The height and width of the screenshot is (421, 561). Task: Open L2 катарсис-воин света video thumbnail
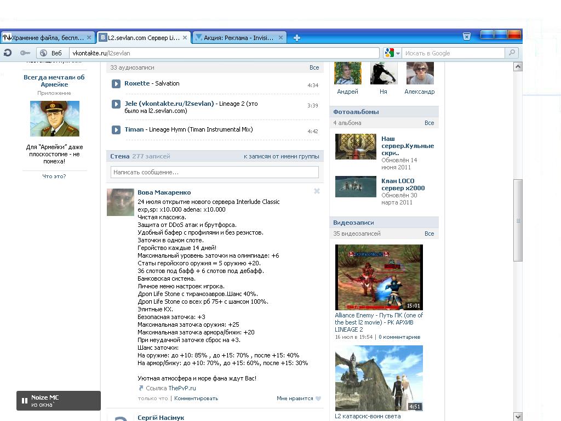pos(379,378)
